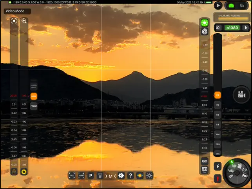
Task: Select the p1080 resolution option
Action: point(232,28)
